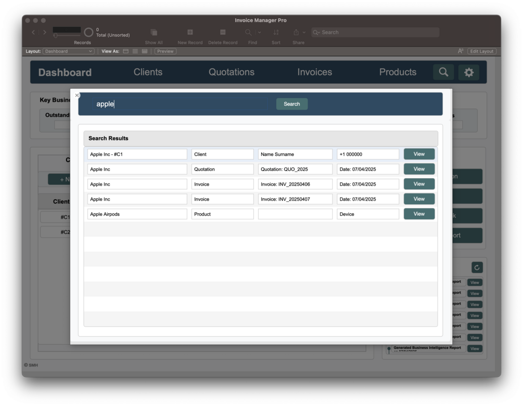
Task: Go to previous record arrow
Action: (x=33, y=32)
